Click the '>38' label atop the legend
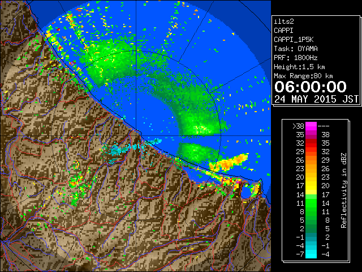The image size is (362, 272). 298,126
